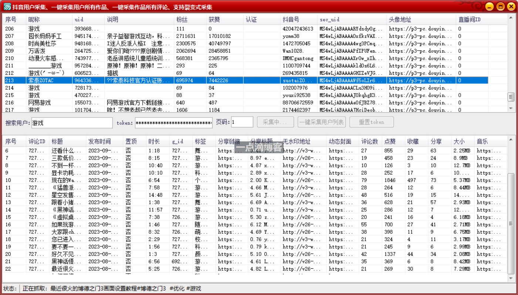Click like count 1337 in row 20
518x295 pixels.
point(390,254)
